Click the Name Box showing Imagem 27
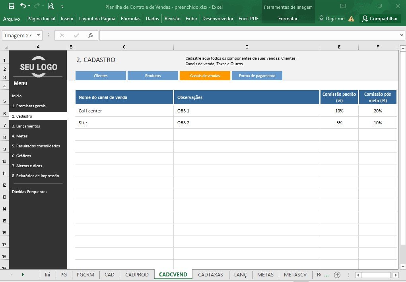 (19, 35)
